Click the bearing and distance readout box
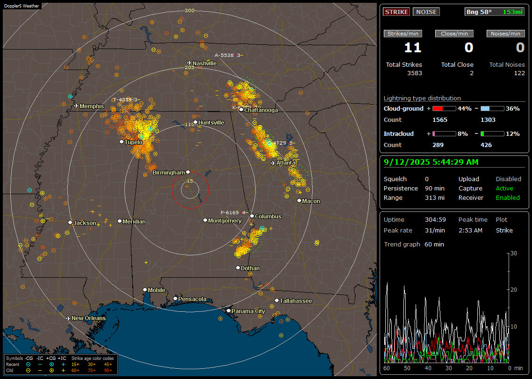Image resolution: width=532 pixels, height=379 pixels. (x=495, y=12)
